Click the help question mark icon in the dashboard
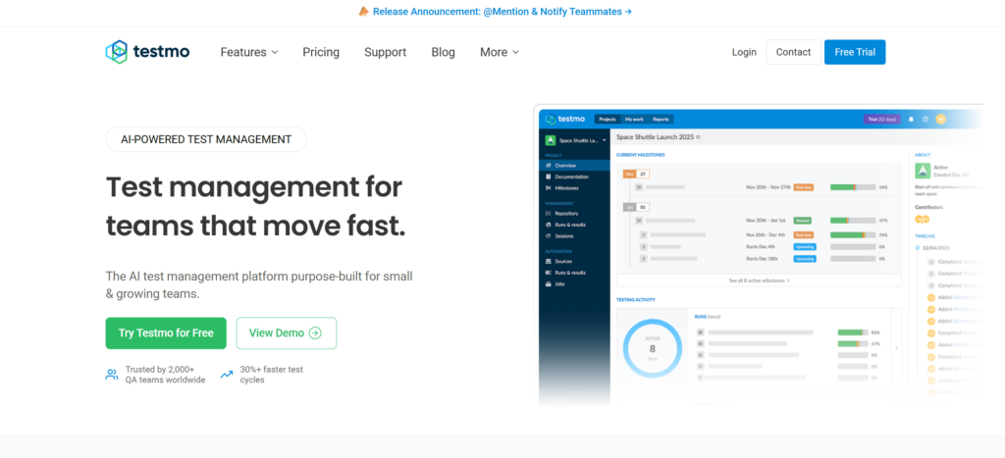Image resolution: width=1005 pixels, height=458 pixels. [x=925, y=119]
